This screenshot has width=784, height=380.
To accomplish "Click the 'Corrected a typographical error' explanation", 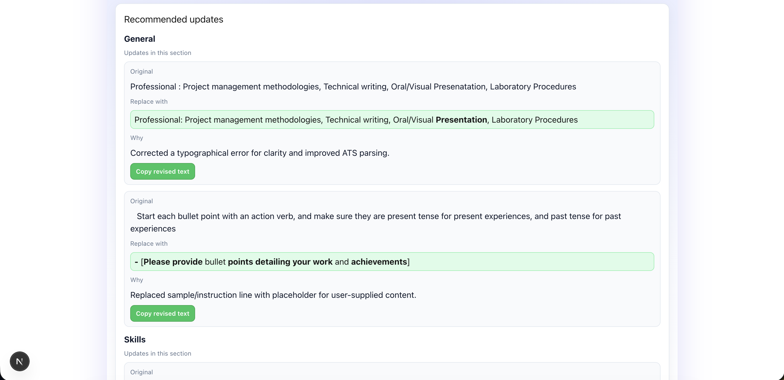I will [x=260, y=153].
